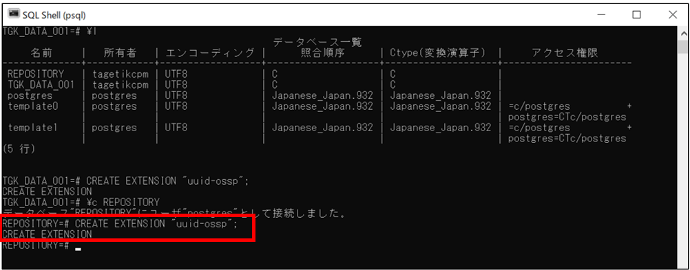The image size is (690, 270).
Task: Click the データベース一覧 table title
Action: (317, 43)
